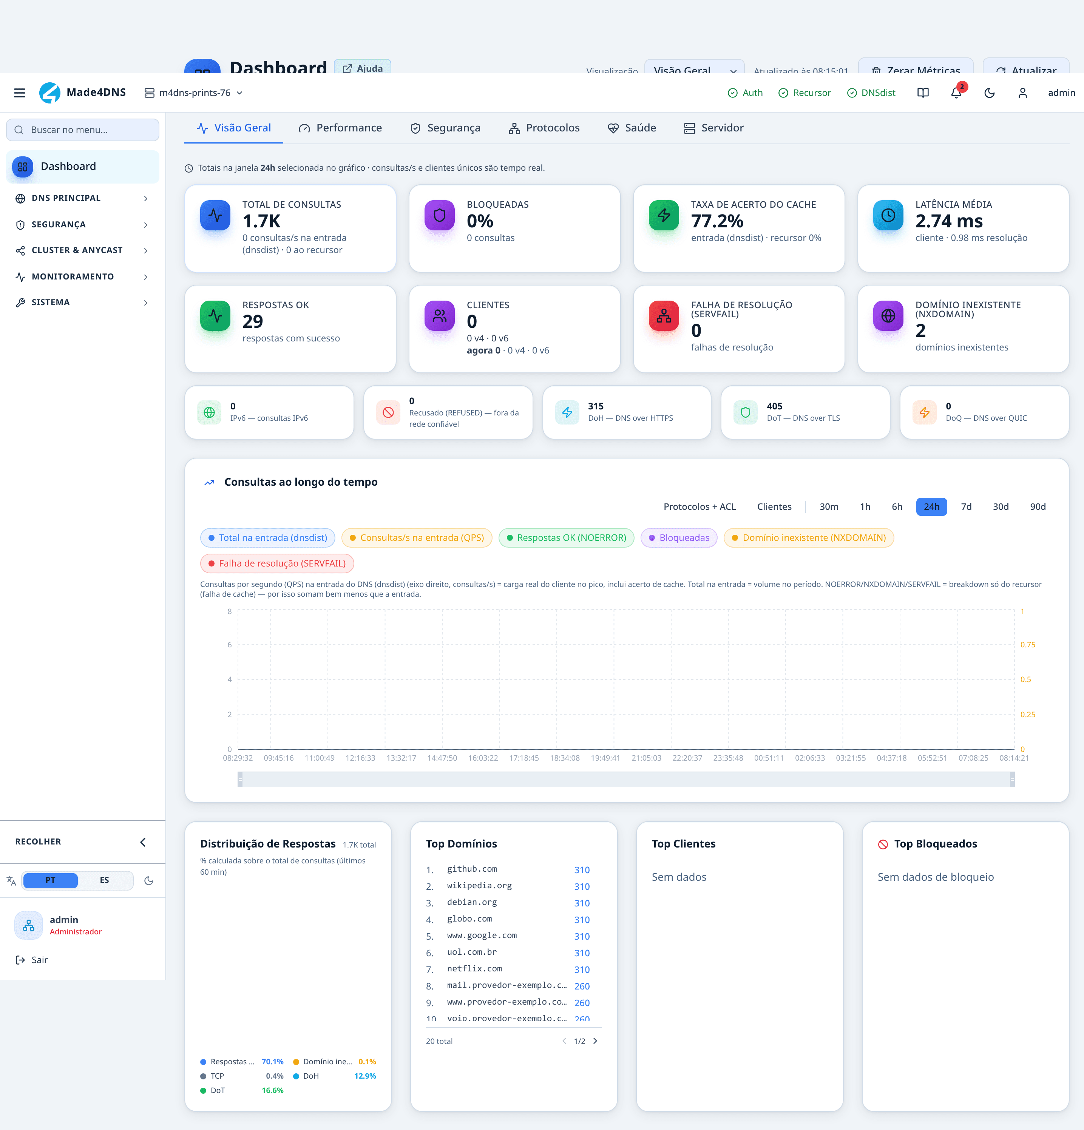Click the Sair logout icon
The width and height of the screenshot is (1084, 1130).
click(x=20, y=960)
